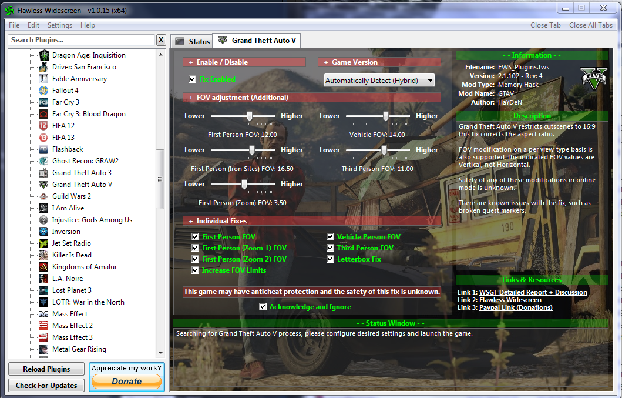The image size is (622, 398).
Task: Select the Lost Planet 3 icon
Action: [x=43, y=290]
